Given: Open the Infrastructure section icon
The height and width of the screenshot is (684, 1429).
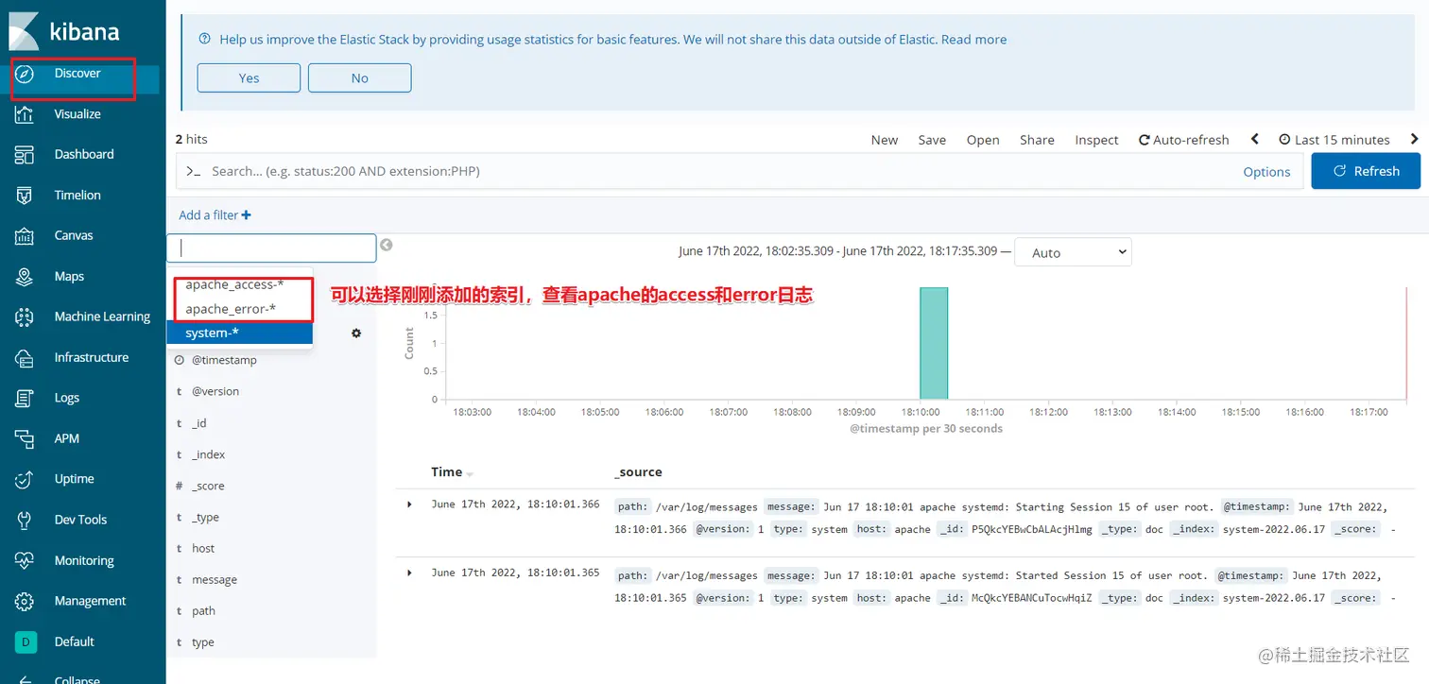Looking at the screenshot, I should pos(26,357).
